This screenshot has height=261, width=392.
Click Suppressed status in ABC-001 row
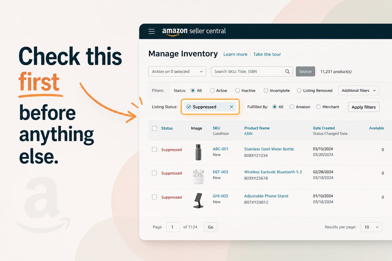pyautogui.click(x=171, y=150)
